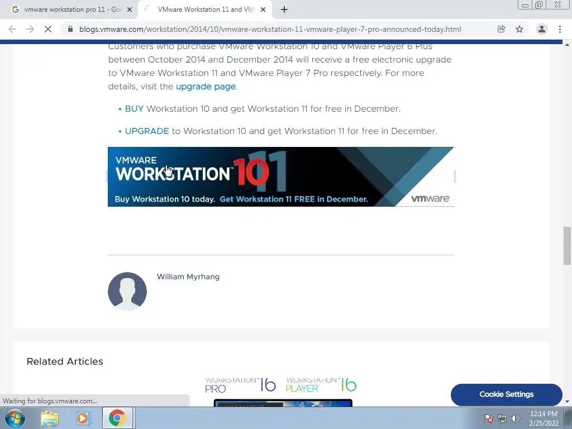Click the Chrome taskbar icon

point(117,418)
